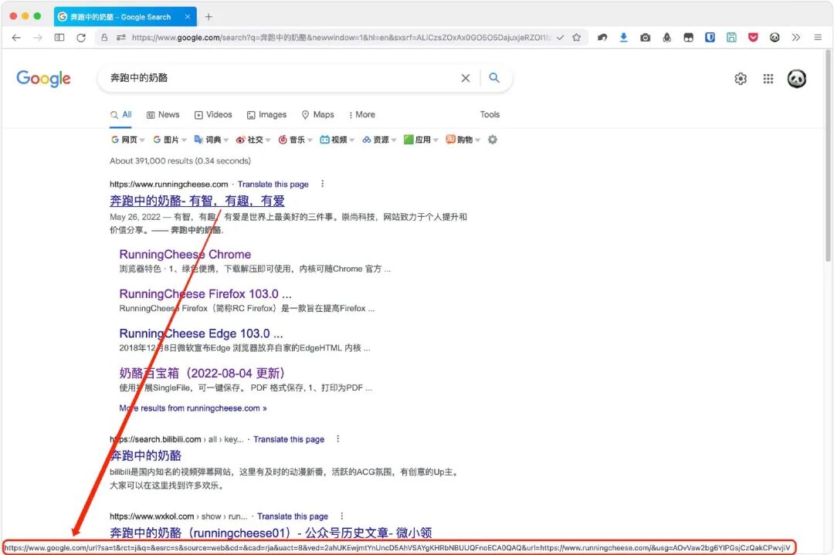Click the undo-arrow extension icon
This screenshot has width=834, height=555.
tap(602, 38)
